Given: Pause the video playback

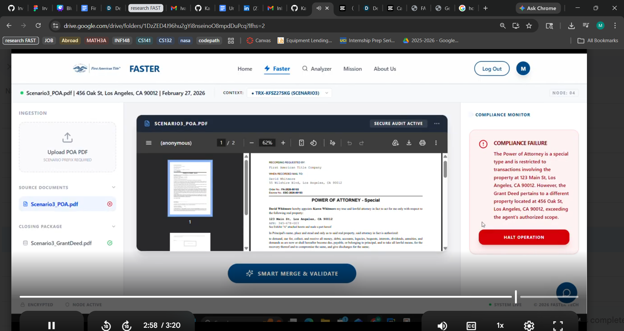Looking at the screenshot, I should tap(51, 325).
